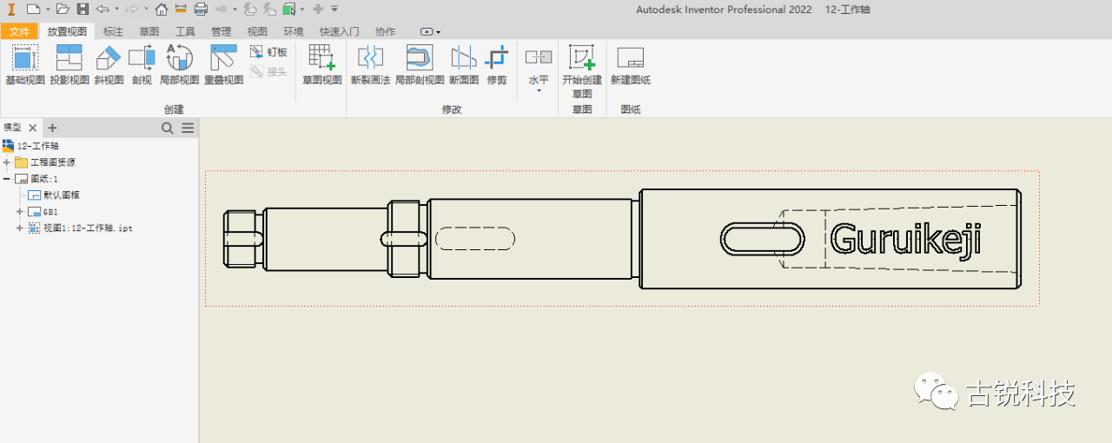Click the 创建 panel label
Image resolution: width=1112 pixels, height=443 pixels.
[174, 109]
